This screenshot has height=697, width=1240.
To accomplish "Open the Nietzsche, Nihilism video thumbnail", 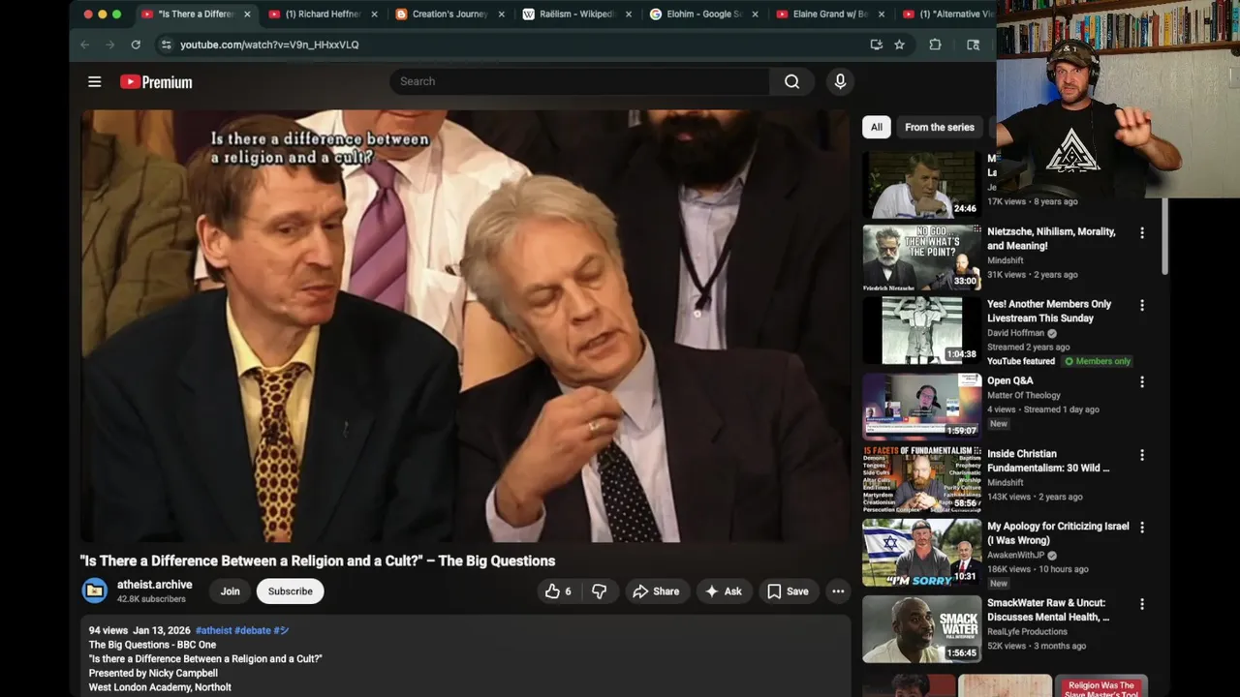I will coord(921,257).
